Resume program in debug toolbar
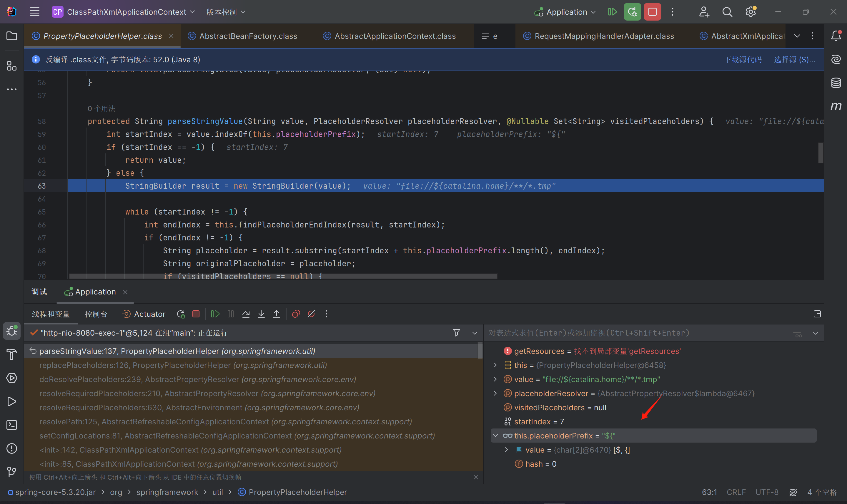Image resolution: width=847 pixels, height=504 pixels. tap(215, 314)
